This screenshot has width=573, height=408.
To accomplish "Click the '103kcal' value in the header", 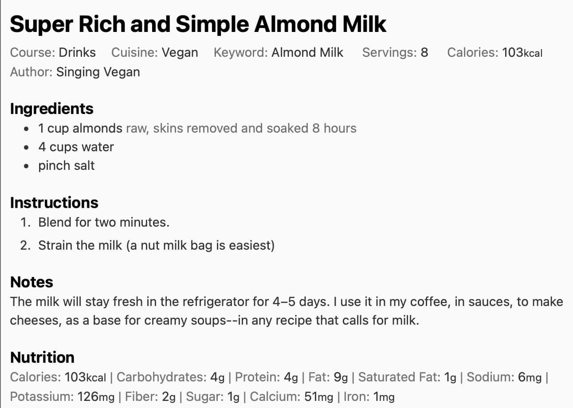I will pos(522,53).
